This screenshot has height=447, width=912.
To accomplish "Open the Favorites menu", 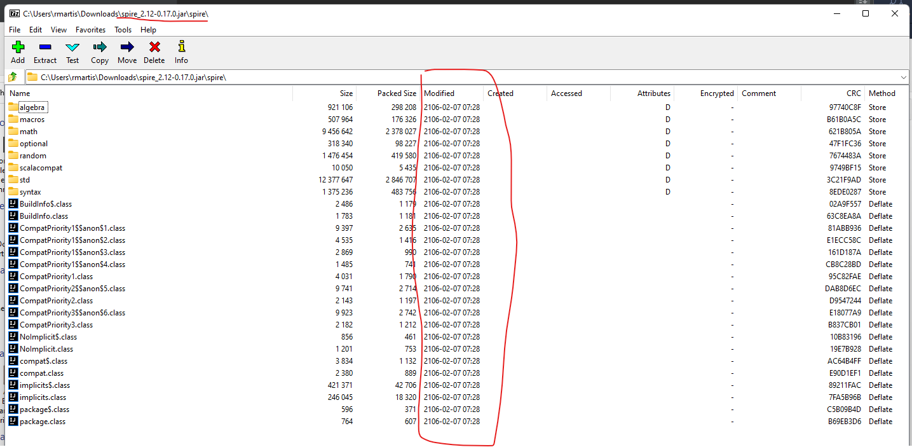I will coord(90,29).
